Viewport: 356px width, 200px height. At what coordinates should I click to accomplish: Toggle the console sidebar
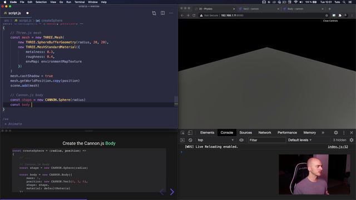point(182,140)
